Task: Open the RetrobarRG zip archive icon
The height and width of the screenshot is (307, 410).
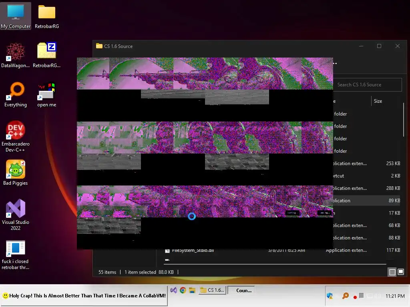Action: 46,55
